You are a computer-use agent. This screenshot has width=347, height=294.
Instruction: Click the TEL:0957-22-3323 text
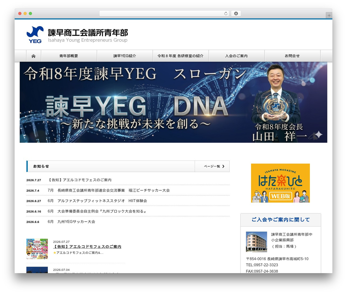(262, 265)
